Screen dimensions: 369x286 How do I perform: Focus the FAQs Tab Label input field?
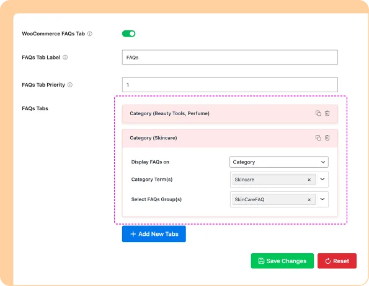(x=229, y=58)
